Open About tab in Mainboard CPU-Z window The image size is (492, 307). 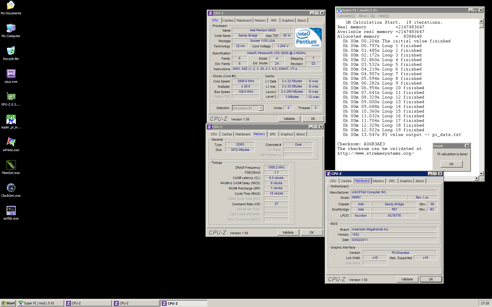[x=420, y=181]
